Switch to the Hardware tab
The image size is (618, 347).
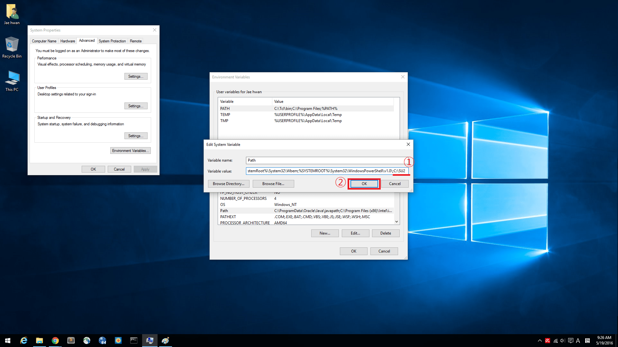(68, 41)
